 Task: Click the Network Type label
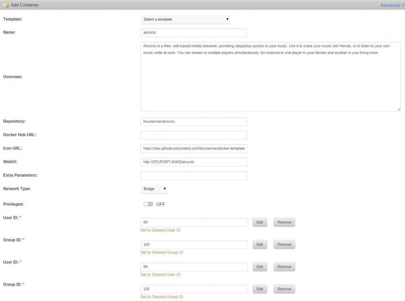(x=17, y=189)
